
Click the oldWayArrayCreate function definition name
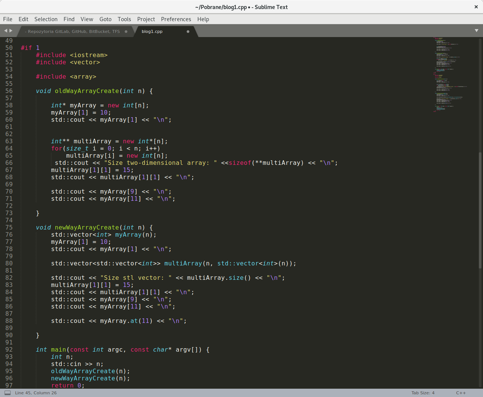coord(87,91)
